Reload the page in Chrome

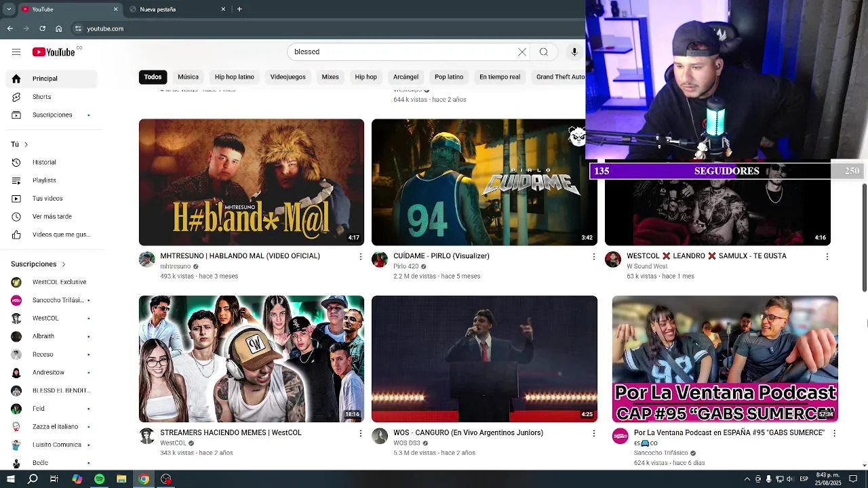42,28
